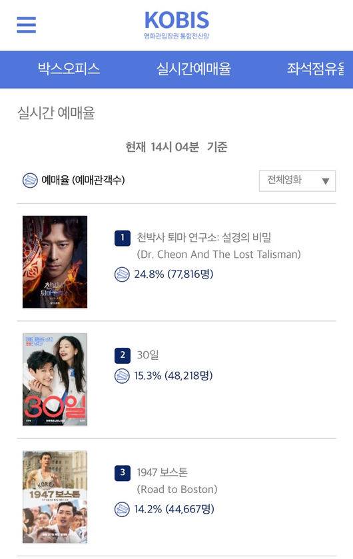Switch to the 박스오피스 tab
The height and width of the screenshot is (559, 353).
pos(69,69)
